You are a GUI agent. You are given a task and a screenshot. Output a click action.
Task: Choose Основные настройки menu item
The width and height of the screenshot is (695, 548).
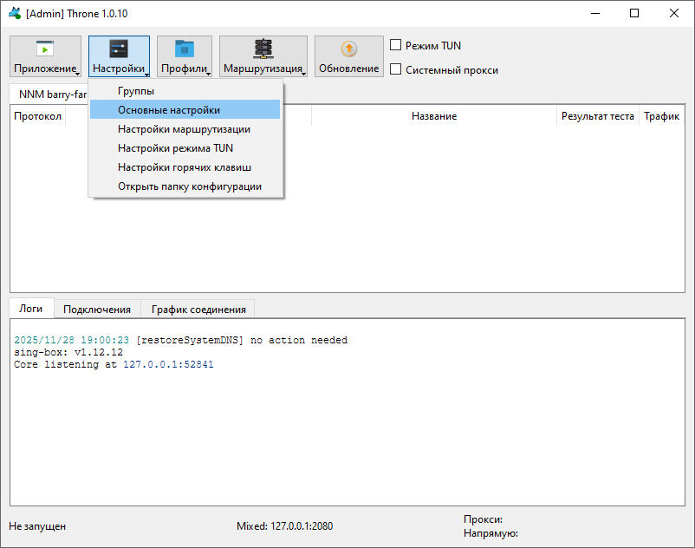[185, 110]
